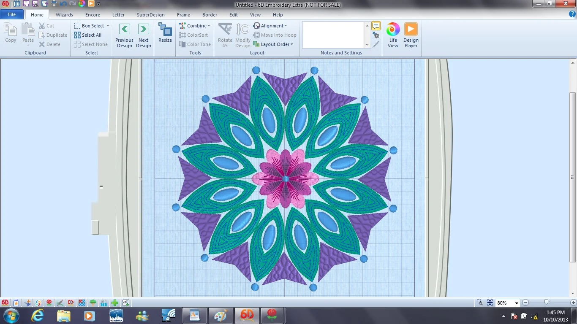Click Zoom to Fit icon

point(490,302)
